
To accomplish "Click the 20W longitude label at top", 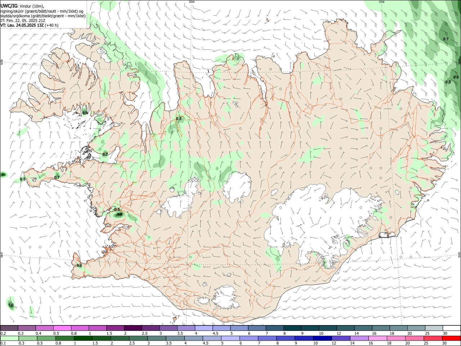I will [192, 2].
